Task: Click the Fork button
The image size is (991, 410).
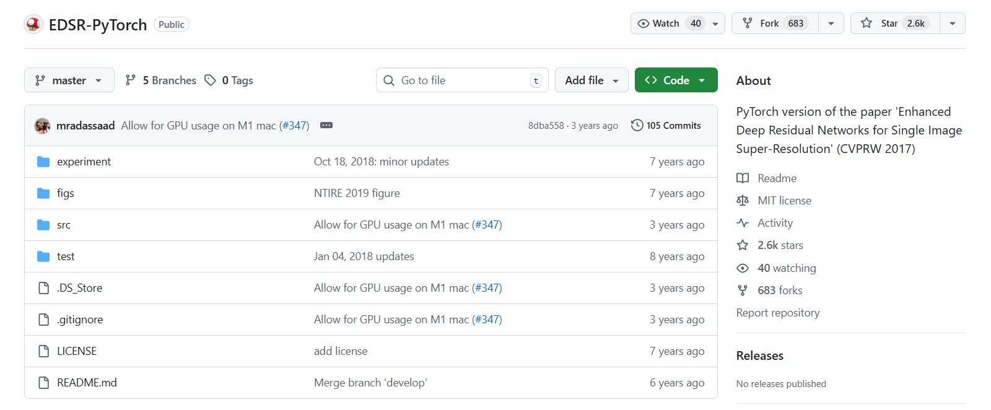Action: 775,24
